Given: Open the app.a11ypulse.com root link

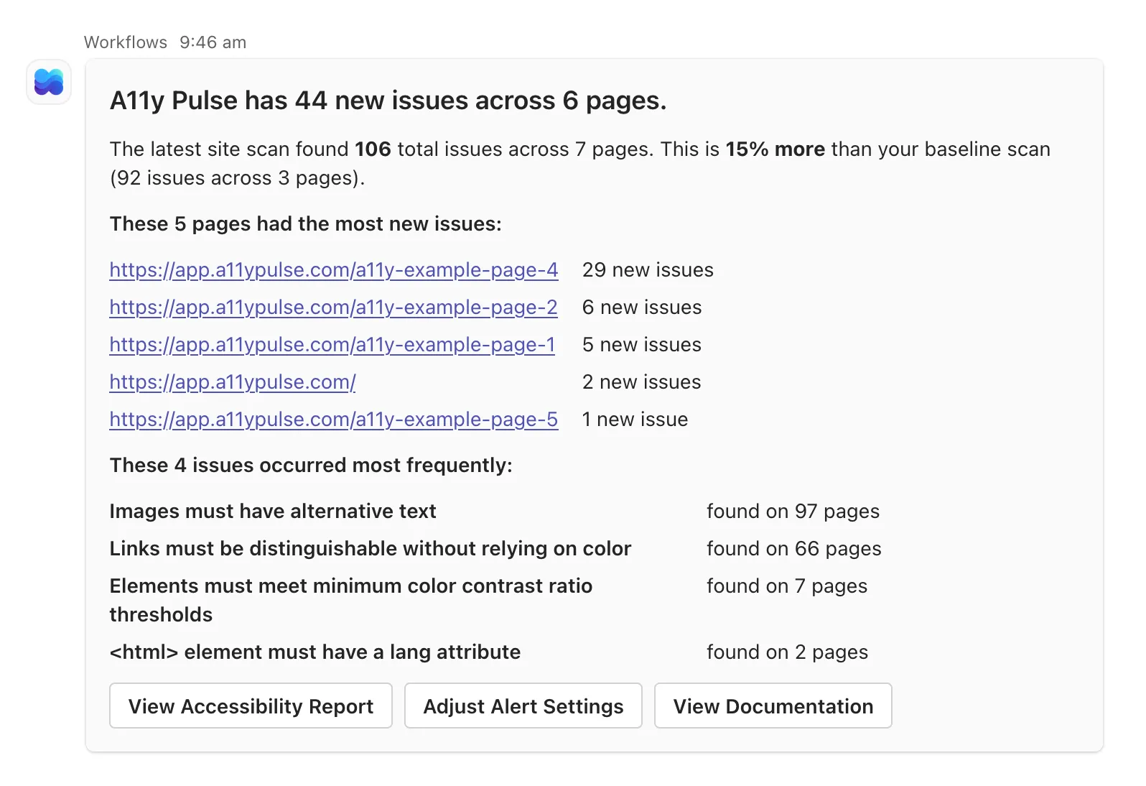Looking at the screenshot, I should click(x=233, y=382).
